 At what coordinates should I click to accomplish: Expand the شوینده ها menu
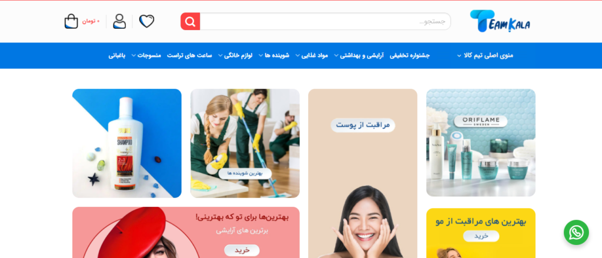[274, 56]
